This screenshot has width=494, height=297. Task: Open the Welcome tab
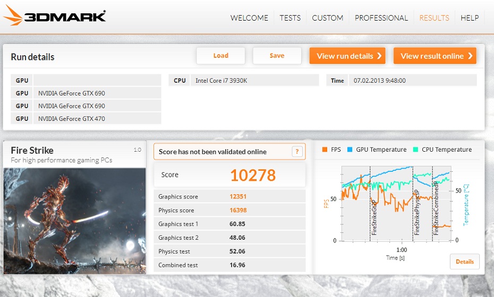(249, 18)
